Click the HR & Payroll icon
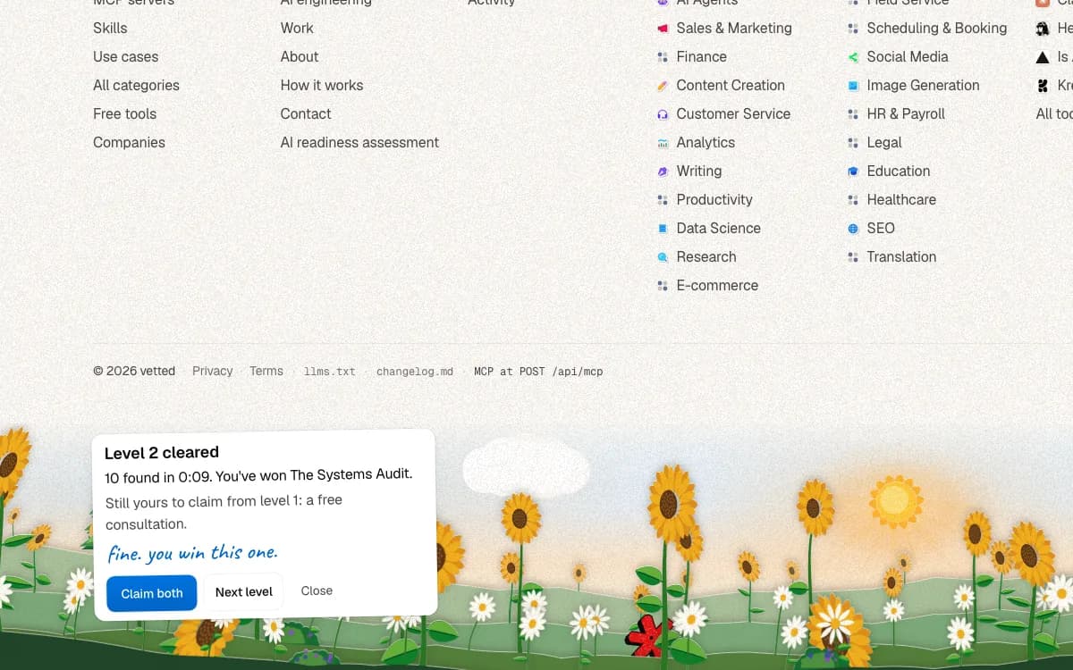This screenshot has height=670, width=1073. pyautogui.click(x=853, y=114)
